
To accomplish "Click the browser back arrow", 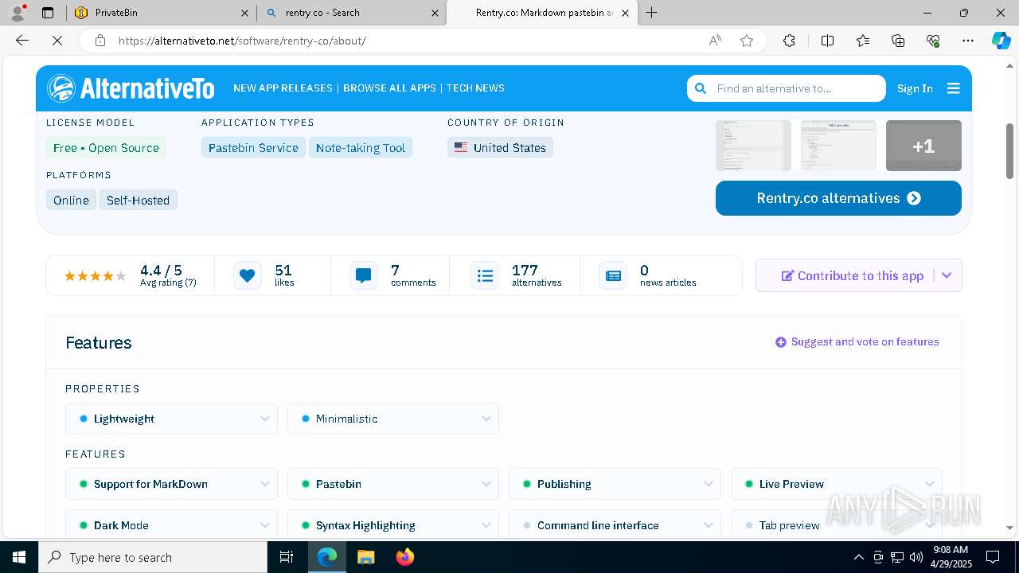I will click(22, 41).
